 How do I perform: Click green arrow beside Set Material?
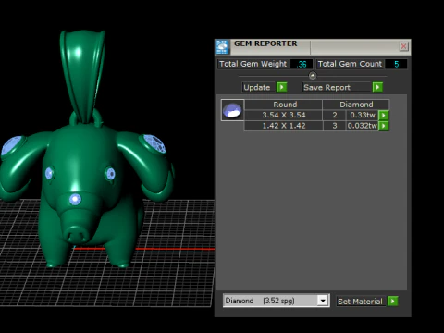[392, 301]
